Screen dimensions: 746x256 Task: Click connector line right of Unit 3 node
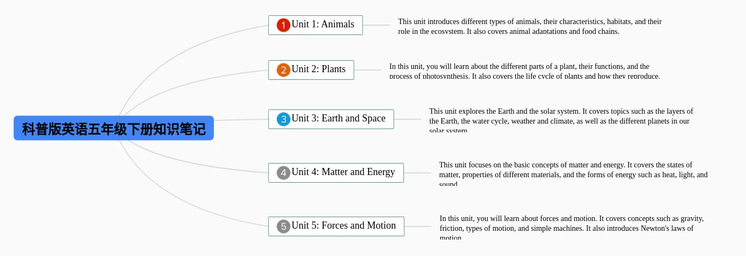point(407,119)
